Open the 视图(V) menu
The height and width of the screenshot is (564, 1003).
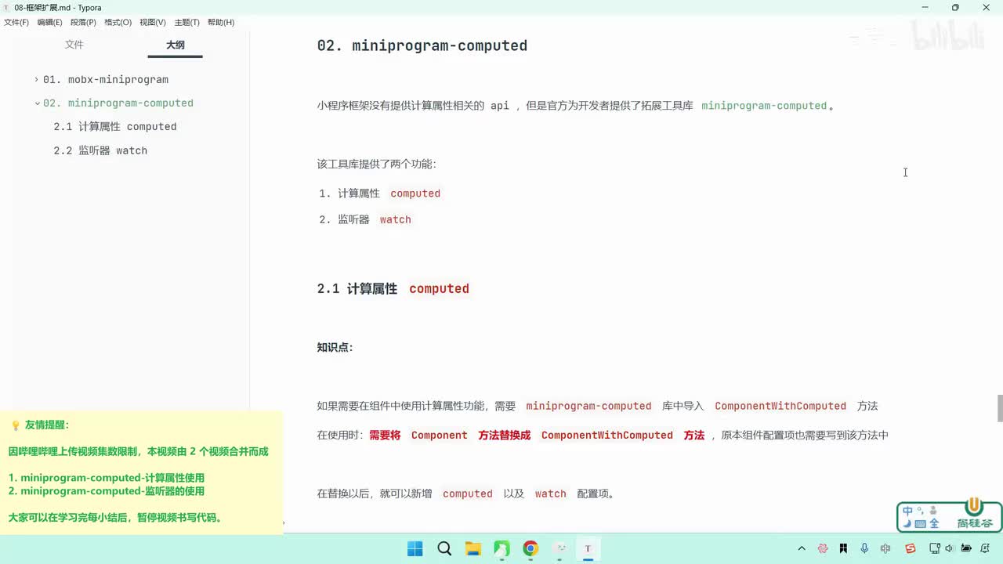[x=153, y=22]
